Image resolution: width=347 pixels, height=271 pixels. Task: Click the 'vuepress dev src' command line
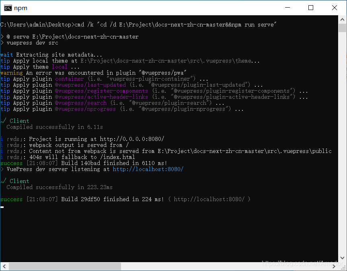(x=32, y=43)
